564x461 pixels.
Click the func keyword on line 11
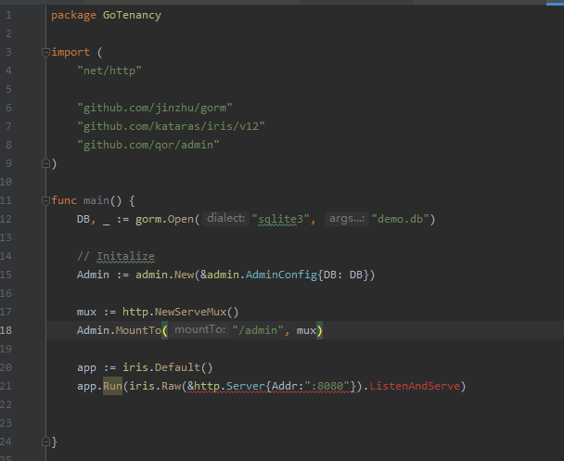[64, 200]
